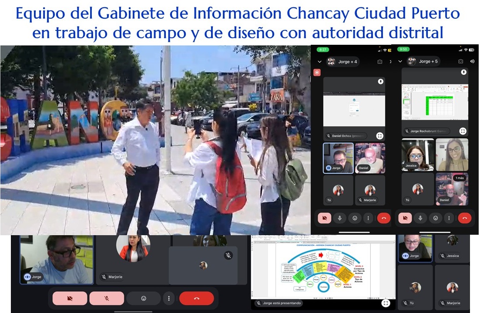Tap the speaker audio icon beside Jorge + 5
Viewport: 480px width, 313px height.
[x=473, y=62]
